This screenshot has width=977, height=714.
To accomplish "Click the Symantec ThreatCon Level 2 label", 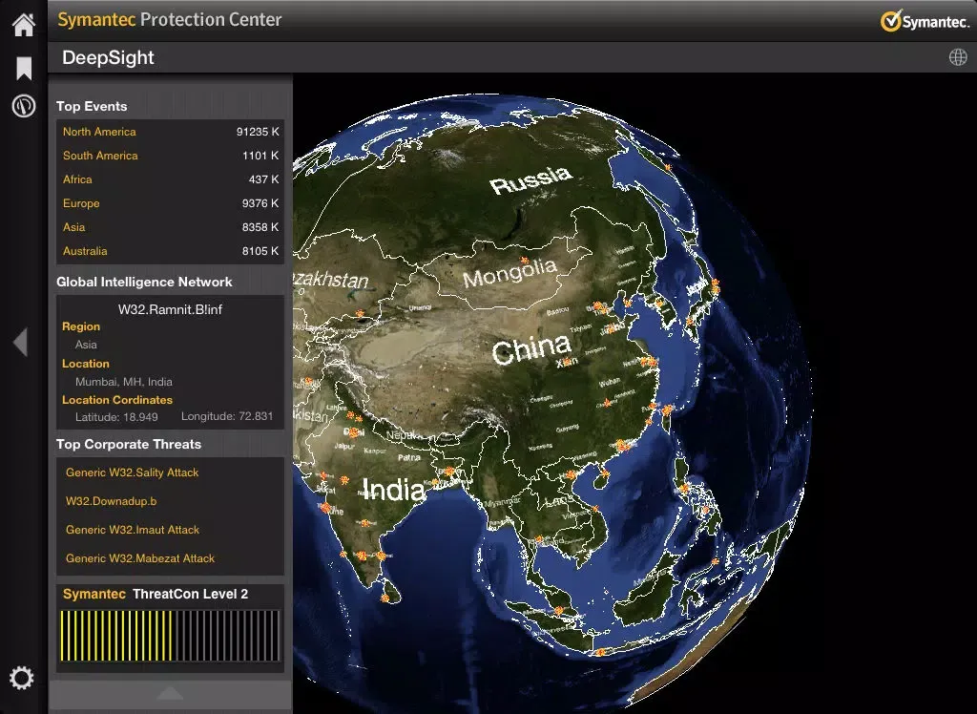I will [156, 594].
